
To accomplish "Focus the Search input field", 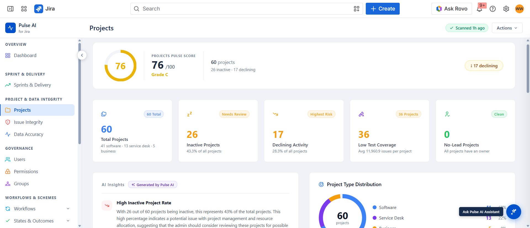I will (247, 9).
